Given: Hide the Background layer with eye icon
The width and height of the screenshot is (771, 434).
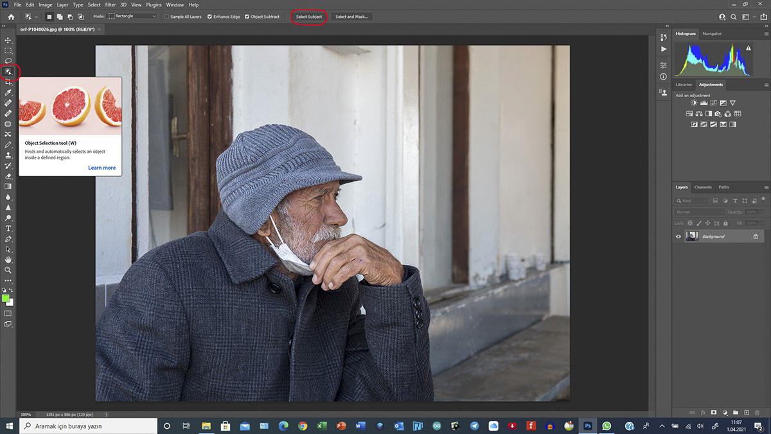Looking at the screenshot, I should coord(678,237).
